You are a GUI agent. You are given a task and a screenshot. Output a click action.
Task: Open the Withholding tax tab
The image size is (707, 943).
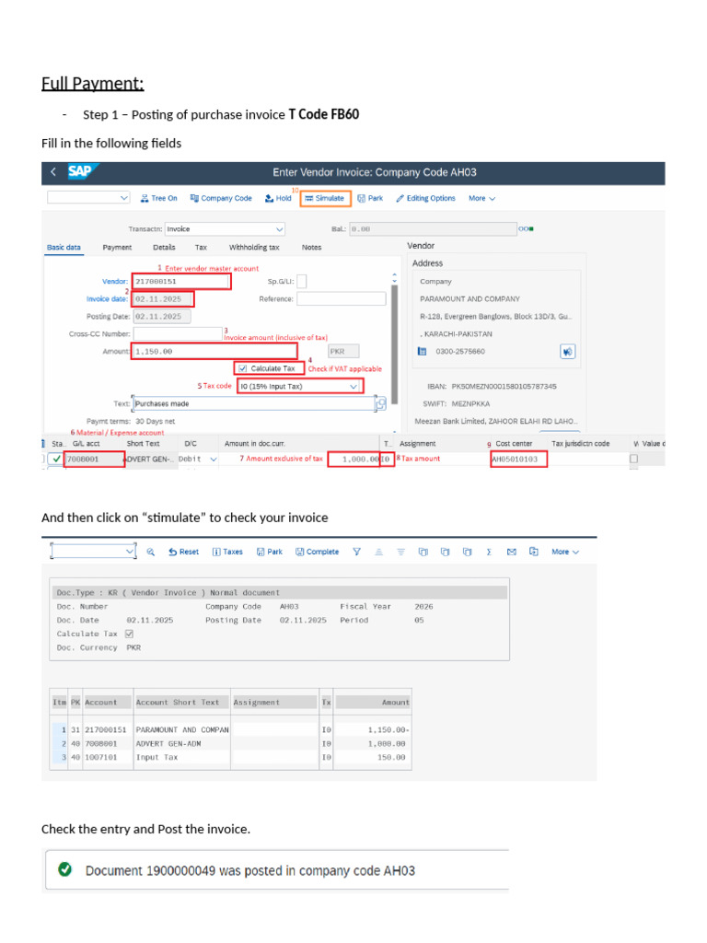click(x=254, y=247)
